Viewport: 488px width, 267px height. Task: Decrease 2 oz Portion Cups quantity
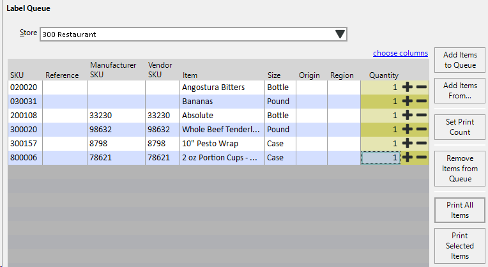point(422,157)
